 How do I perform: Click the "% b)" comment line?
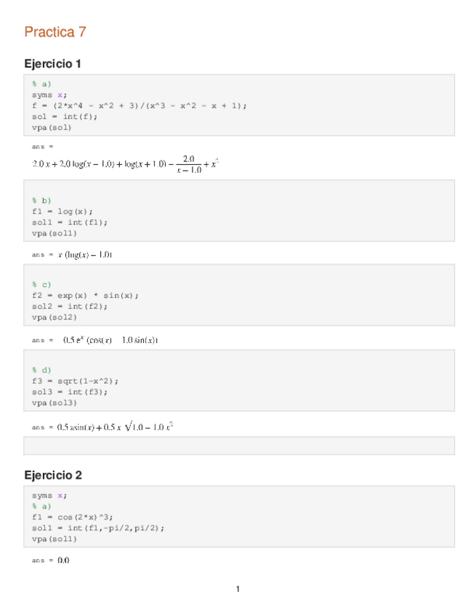click(x=41, y=200)
